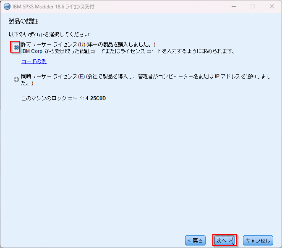Click the 許可ユーザー ライセンス(U) label text
The width and height of the screenshot is (282, 248).
tap(53, 45)
